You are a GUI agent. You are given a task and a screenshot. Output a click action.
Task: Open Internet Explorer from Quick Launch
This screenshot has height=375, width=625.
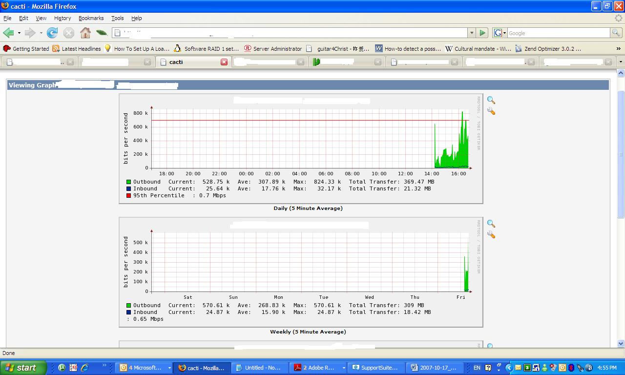[84, 368]
